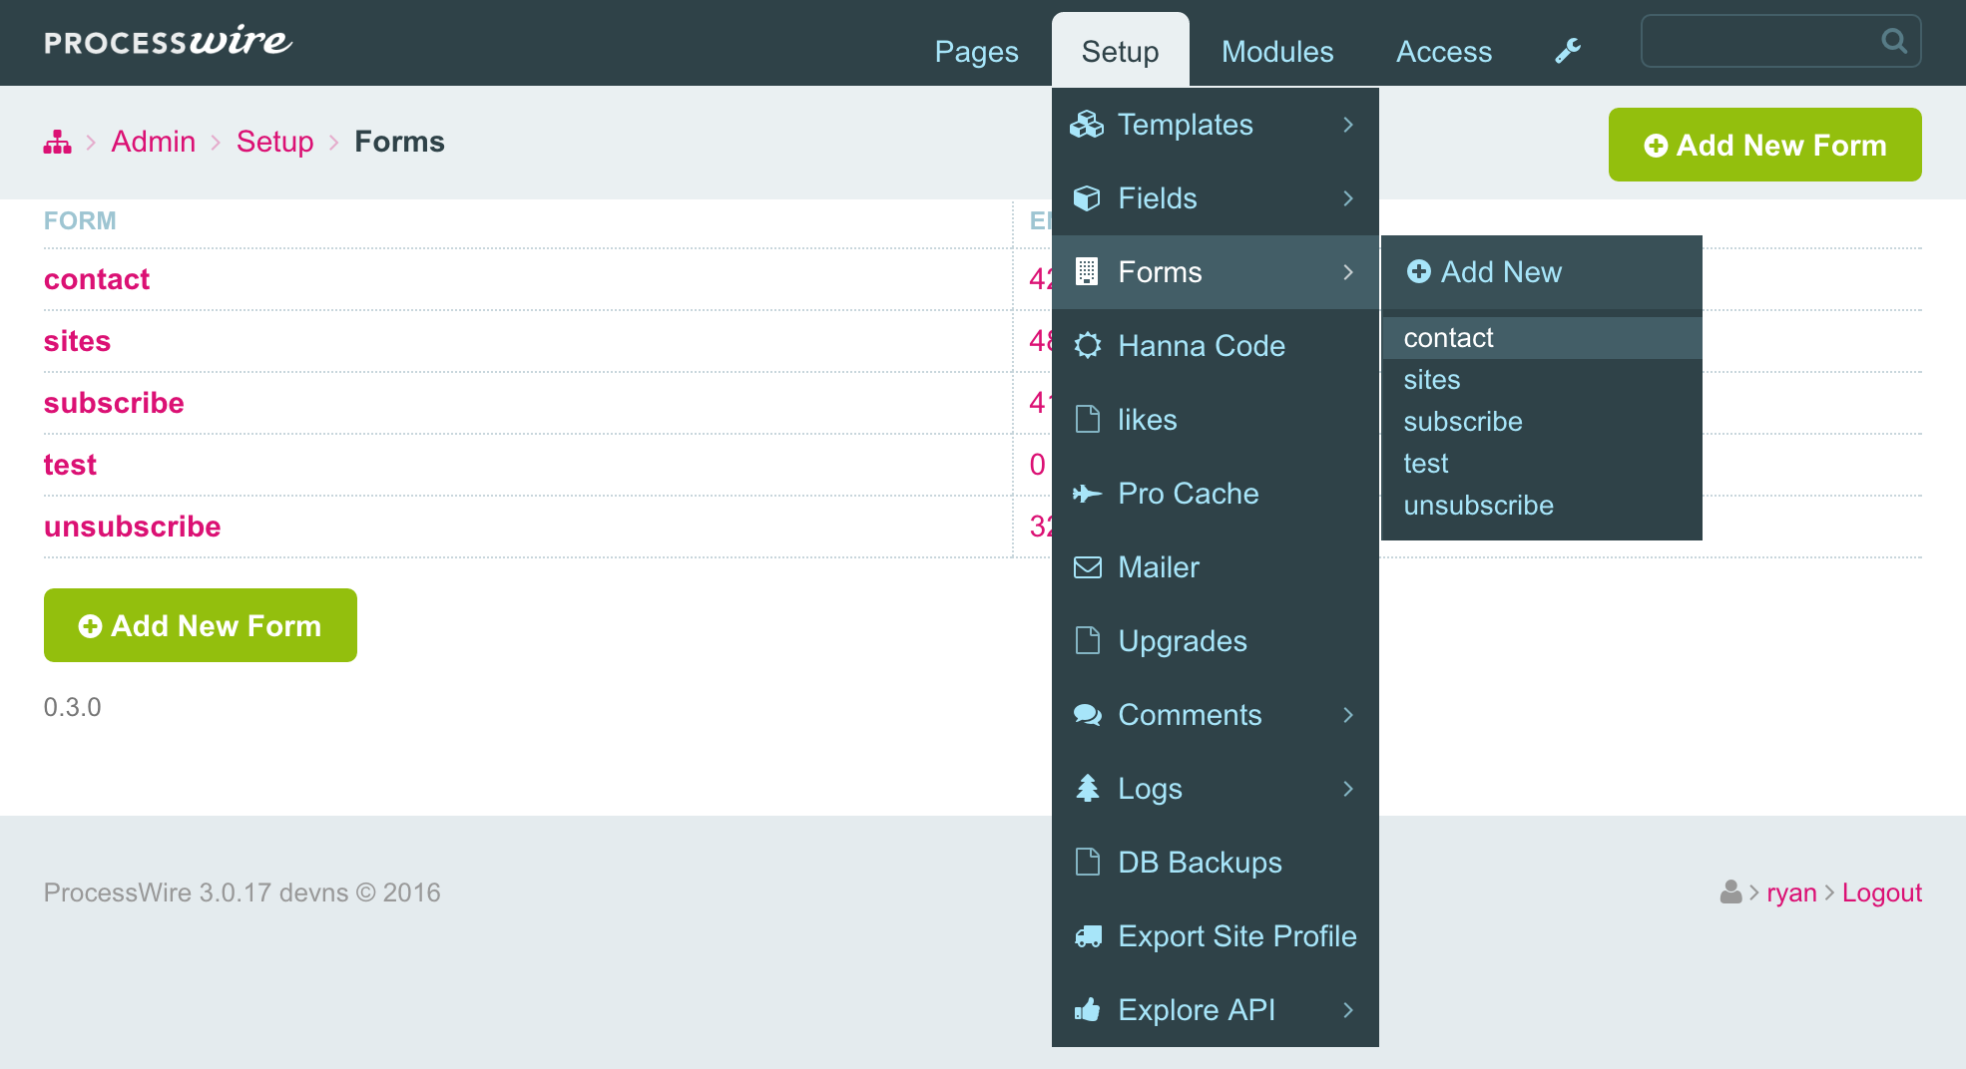Click the search magnifier icon
1966x1069 pixels.
pos(1893,41)
